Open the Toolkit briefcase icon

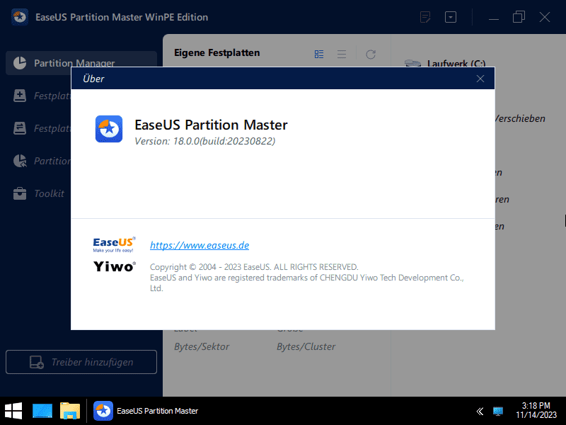coord(20,193)
